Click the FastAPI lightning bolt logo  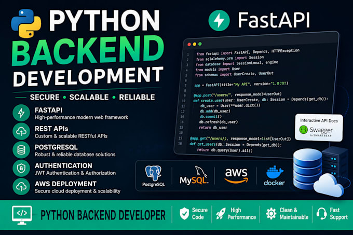tap(219, 20)
